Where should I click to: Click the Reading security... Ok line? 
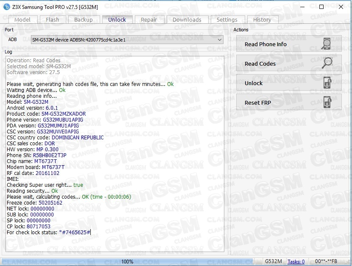(x=32, y=191)
